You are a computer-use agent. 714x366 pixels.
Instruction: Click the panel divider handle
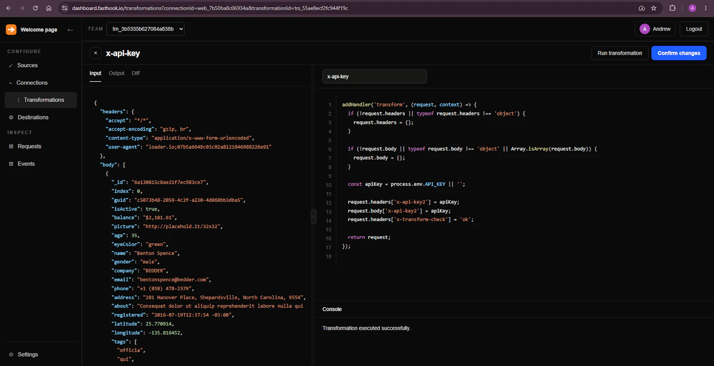pos(313,217)
